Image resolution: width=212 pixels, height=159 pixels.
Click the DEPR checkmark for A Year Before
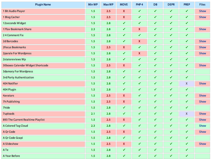coord(171,156)
